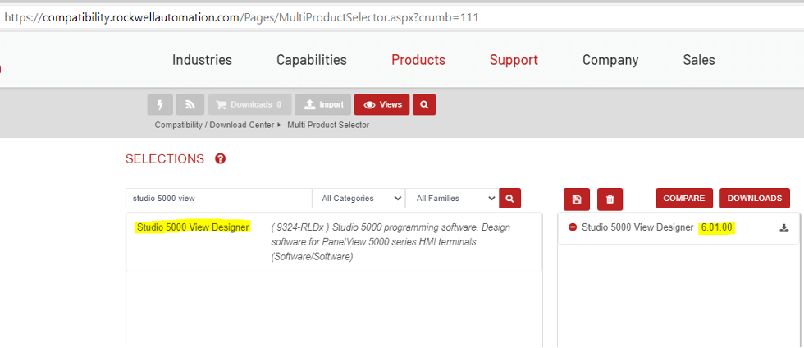Click the 6.01.00 version label

[717, 227]
